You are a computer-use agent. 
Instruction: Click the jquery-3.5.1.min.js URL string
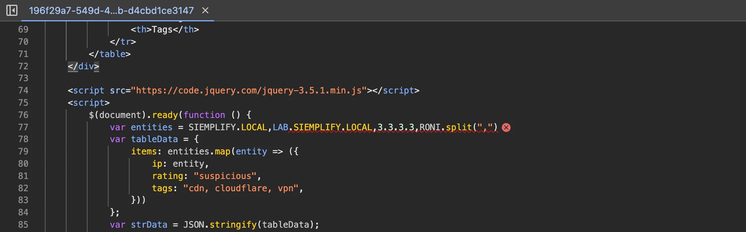pos(249,90)
